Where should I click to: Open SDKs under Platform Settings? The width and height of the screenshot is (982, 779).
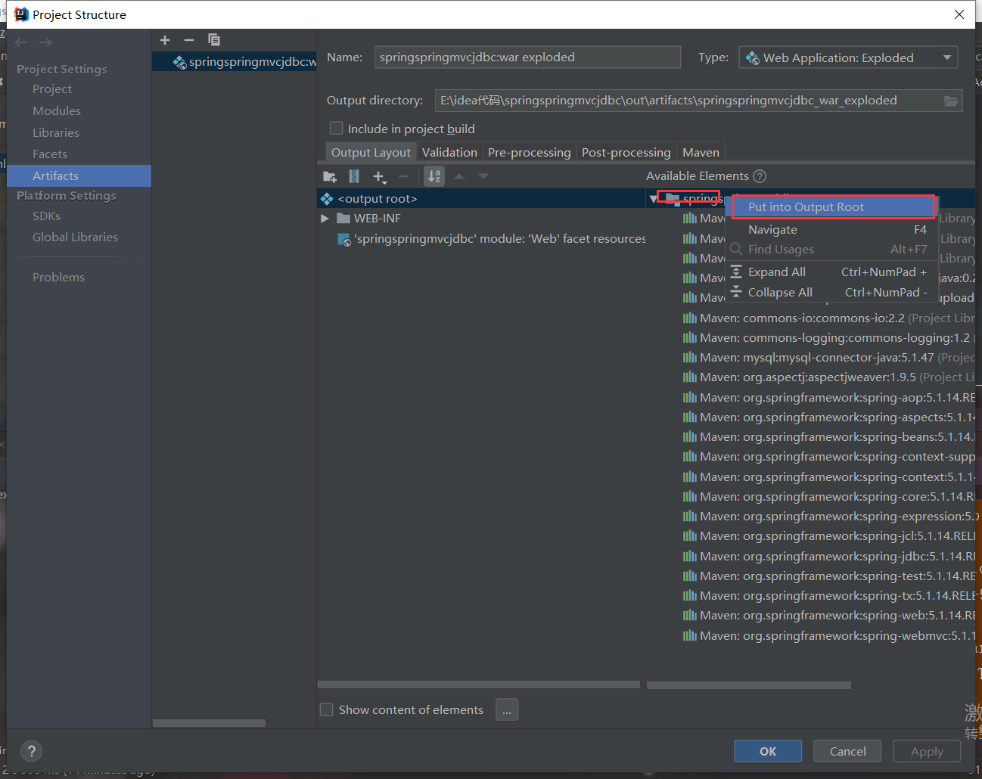click(47, 216)
